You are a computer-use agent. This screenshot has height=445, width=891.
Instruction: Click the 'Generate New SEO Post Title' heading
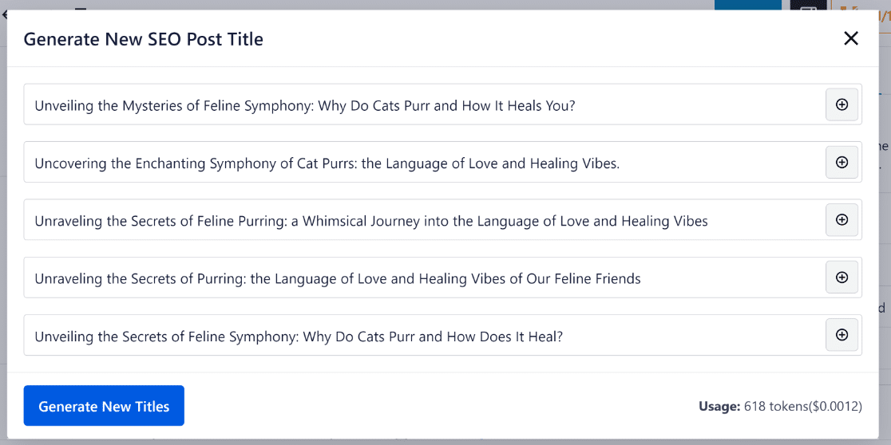click(143, 39)
